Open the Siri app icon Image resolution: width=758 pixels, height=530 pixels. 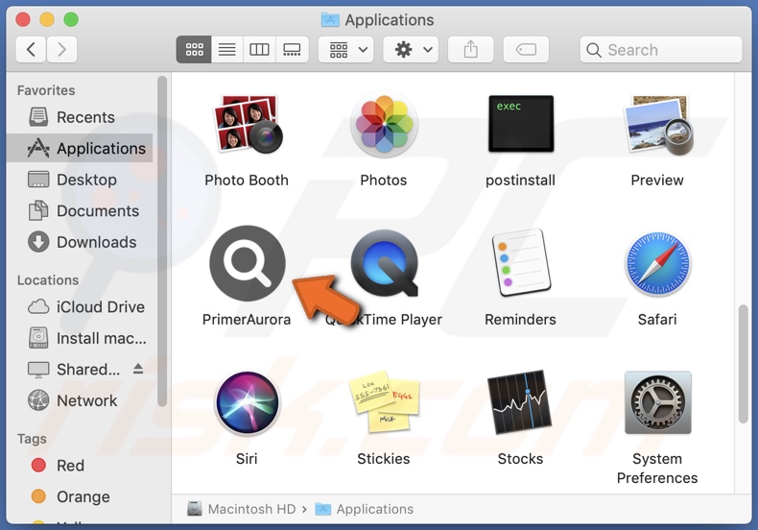click(247, 403)
